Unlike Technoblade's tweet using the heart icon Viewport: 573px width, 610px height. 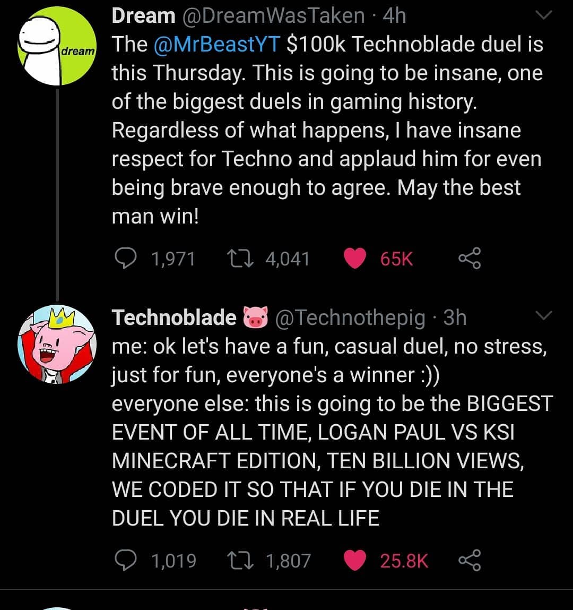(355, 560)
